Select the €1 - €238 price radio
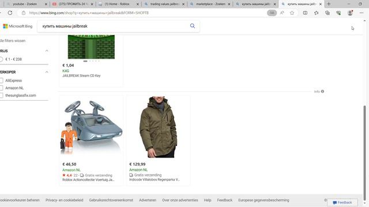This screenshot has width=369, height=207. (1, 59)
